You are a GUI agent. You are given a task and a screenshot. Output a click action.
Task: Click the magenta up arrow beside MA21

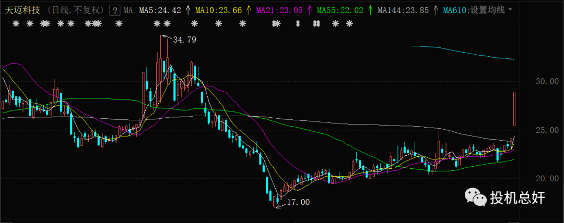tap(309, 10)
